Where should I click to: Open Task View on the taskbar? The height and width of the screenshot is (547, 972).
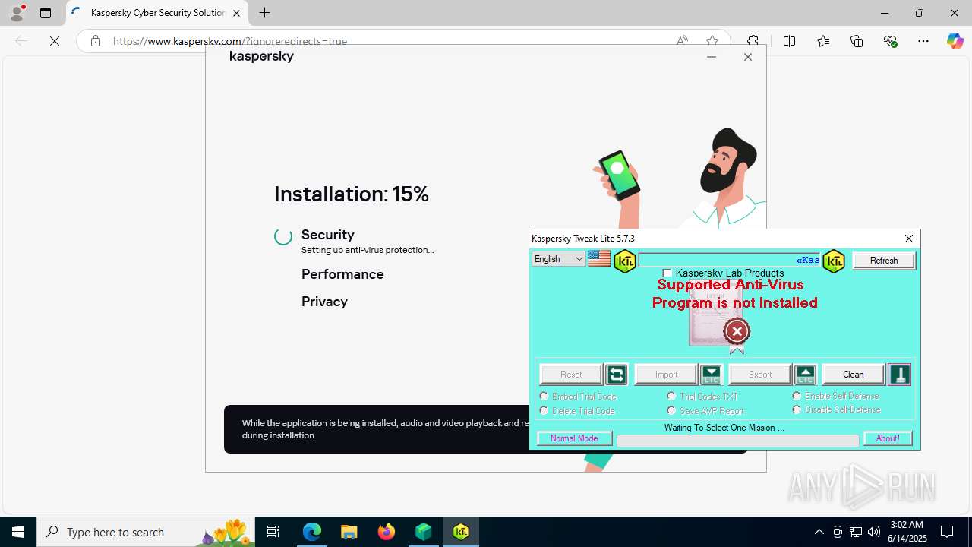click(x=273, y=532)
